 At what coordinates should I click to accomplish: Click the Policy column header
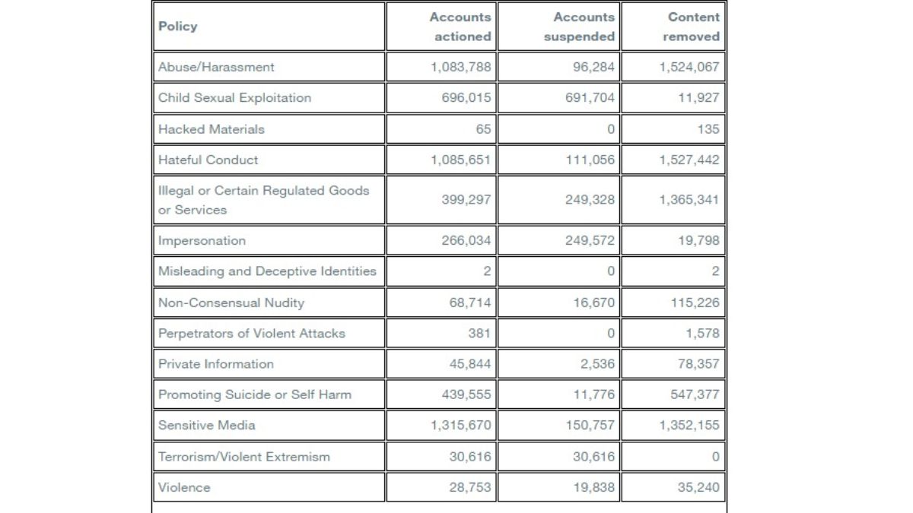[x=178, y=27]
